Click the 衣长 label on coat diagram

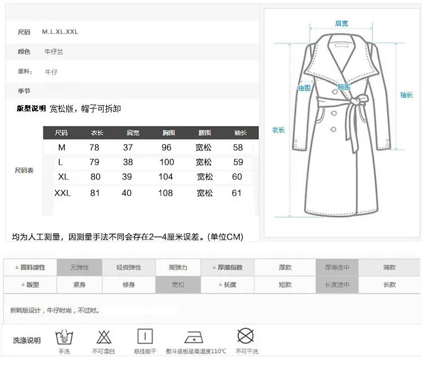[x=279, y=130]
